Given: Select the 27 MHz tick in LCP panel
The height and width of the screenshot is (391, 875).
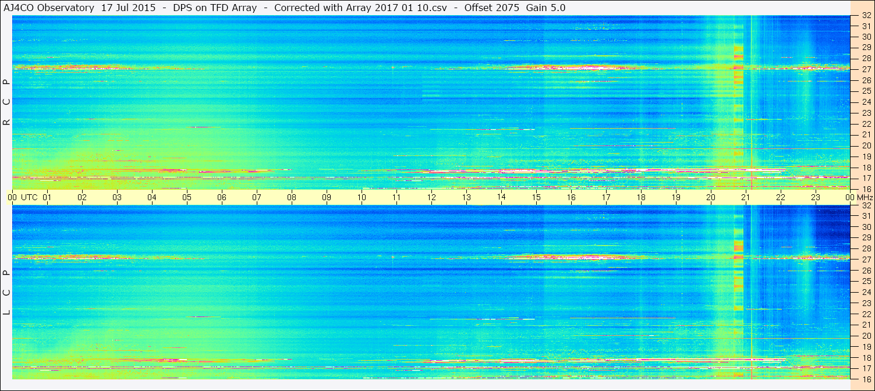Looking at the screenshot, I should point(866,260).
